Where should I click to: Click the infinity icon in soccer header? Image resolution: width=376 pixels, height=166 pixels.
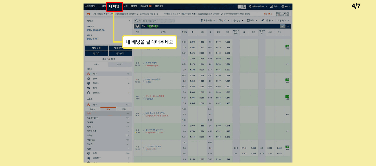(282, 26)
